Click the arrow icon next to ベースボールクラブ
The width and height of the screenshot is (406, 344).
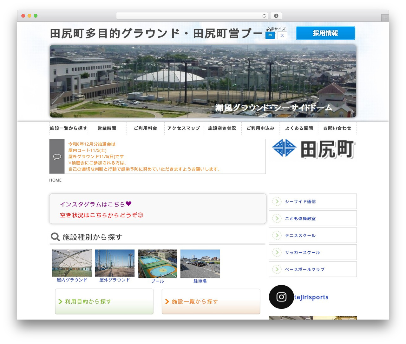pos(277,269)
